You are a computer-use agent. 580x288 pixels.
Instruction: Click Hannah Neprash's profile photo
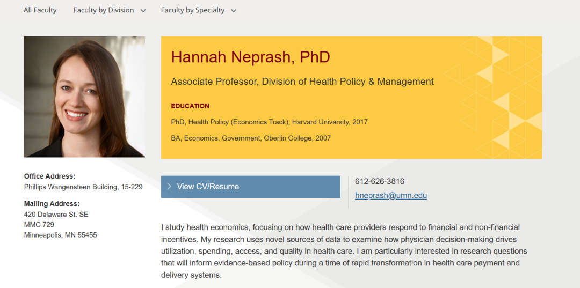(x=84, y=97)
